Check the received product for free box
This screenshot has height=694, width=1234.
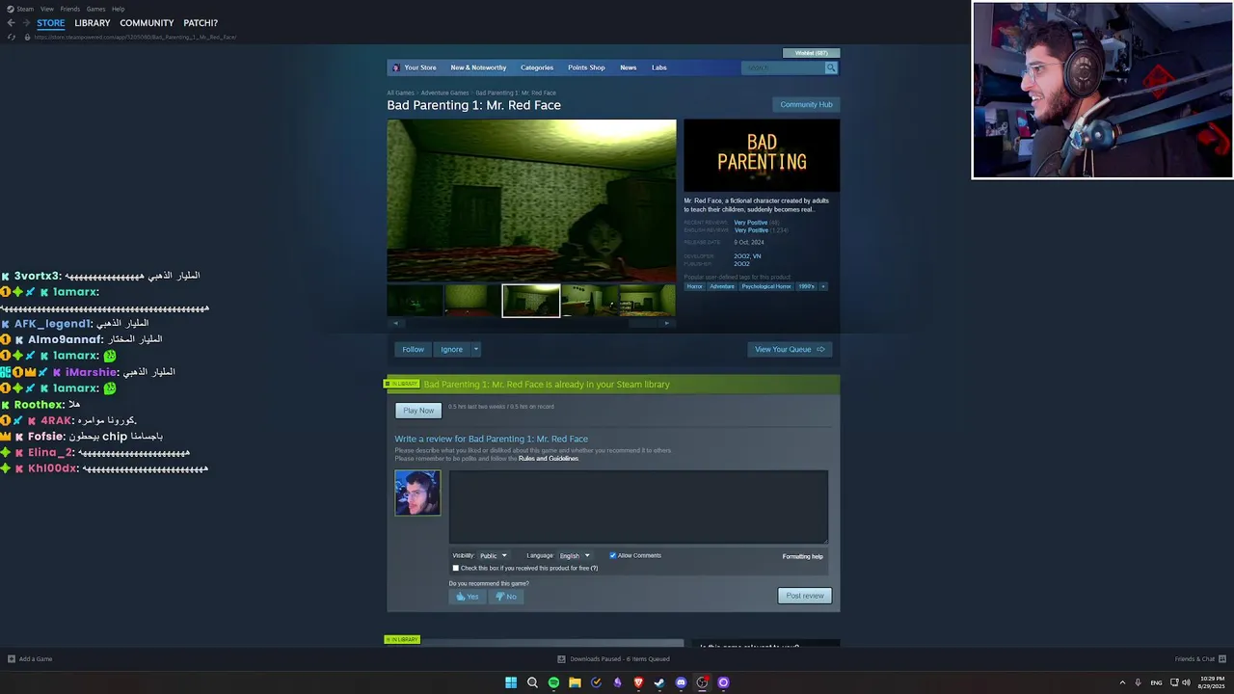pyautogui.click(x=456, y=568)
